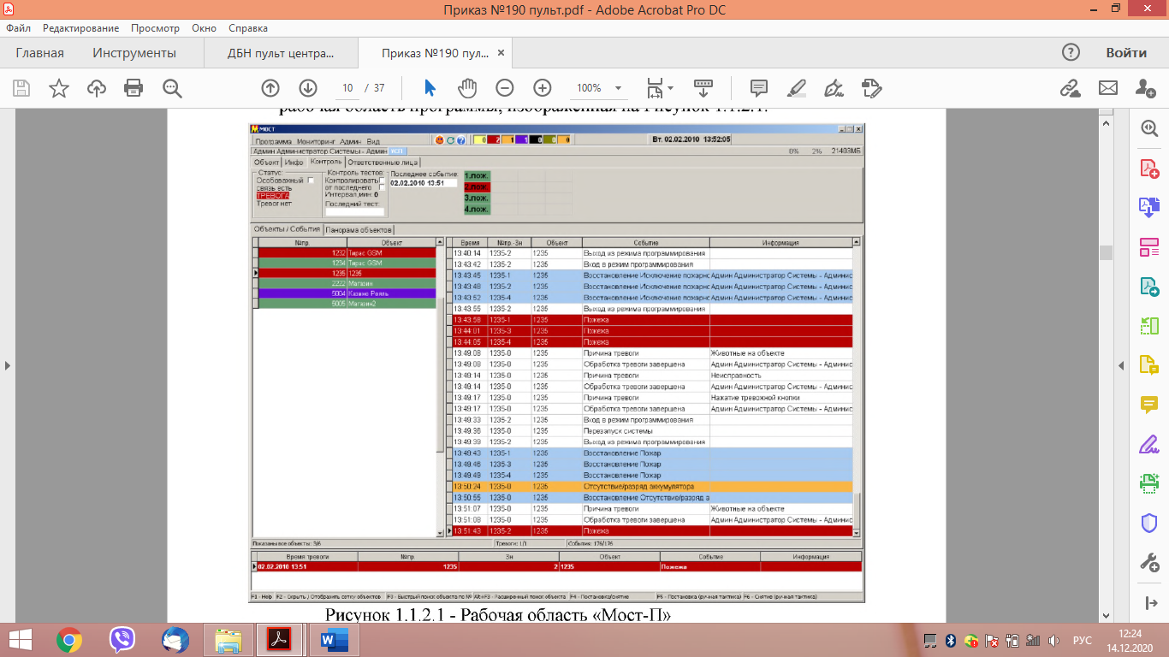Screen dimensions: 1169x657
Task: Open Combine Files tool in right pane
Action: pyautogui.click(x=1148, y=207)
